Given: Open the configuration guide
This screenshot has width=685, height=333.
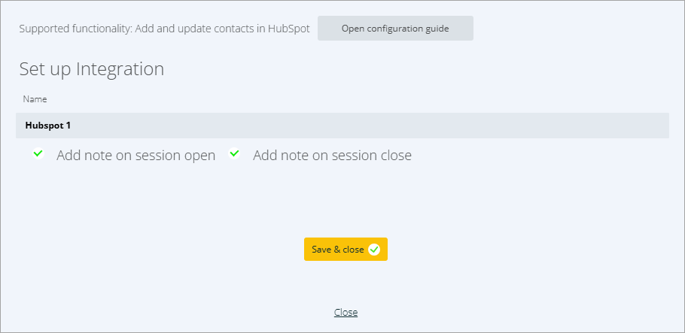Looking at the screenshot, I should (x=395, y=29).
